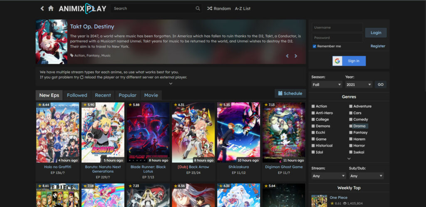
Task: Click the Random shuffle icon
Action: 210,8
